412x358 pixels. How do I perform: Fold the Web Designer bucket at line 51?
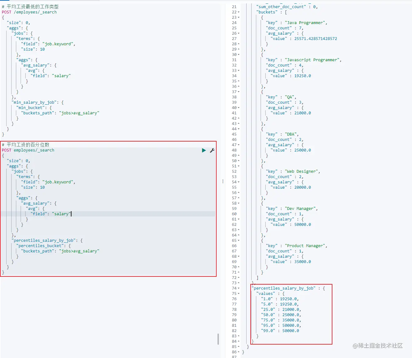pyautogui.click(x=239, y=166)
